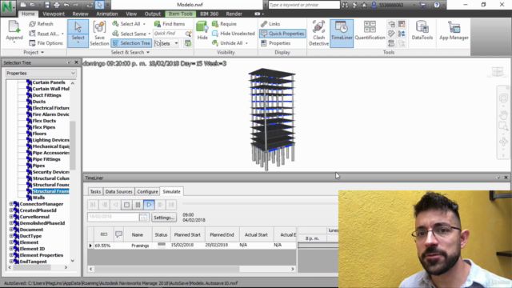The height and width of the screenshot is (288, 512).
Task: Open Unhide All dropdown
Action: coord(246,43)
